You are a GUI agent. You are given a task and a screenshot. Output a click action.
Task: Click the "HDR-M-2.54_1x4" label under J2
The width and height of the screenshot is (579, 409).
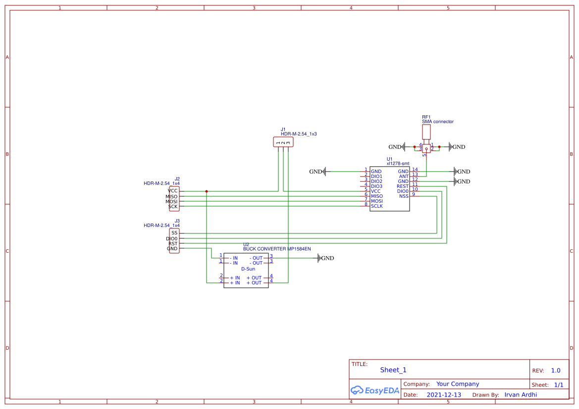point(162,183)
